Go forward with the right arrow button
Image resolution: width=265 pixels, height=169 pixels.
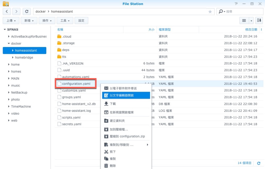click(16, 11)
